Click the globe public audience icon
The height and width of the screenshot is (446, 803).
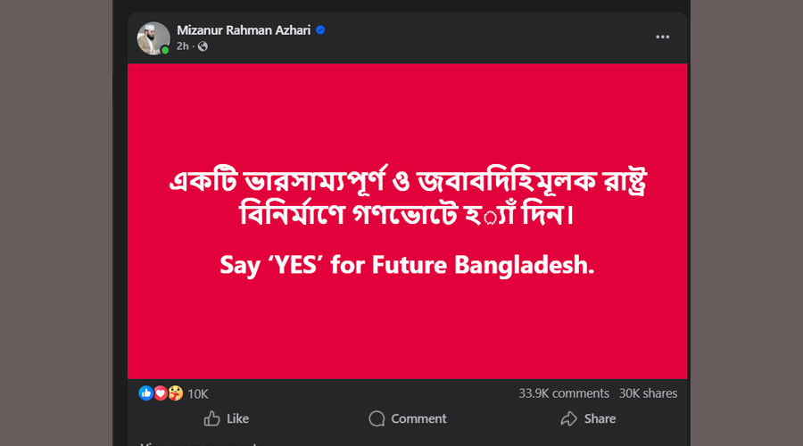(203, 46)
